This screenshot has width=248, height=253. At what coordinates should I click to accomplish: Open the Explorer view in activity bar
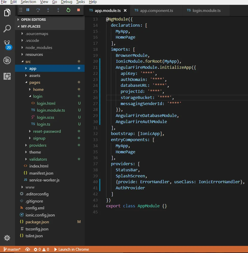pyautogui.click(x=7, y=12)
